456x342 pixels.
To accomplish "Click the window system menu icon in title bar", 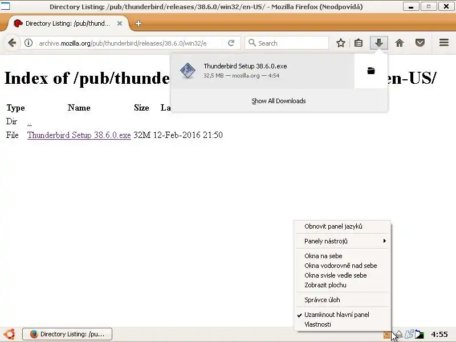I will pos(5,6).
